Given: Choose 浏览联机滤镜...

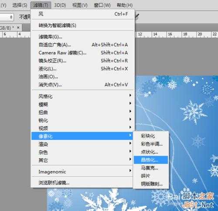Looking at the screenshot, I should pyautogui.click(x=82, y=183).
